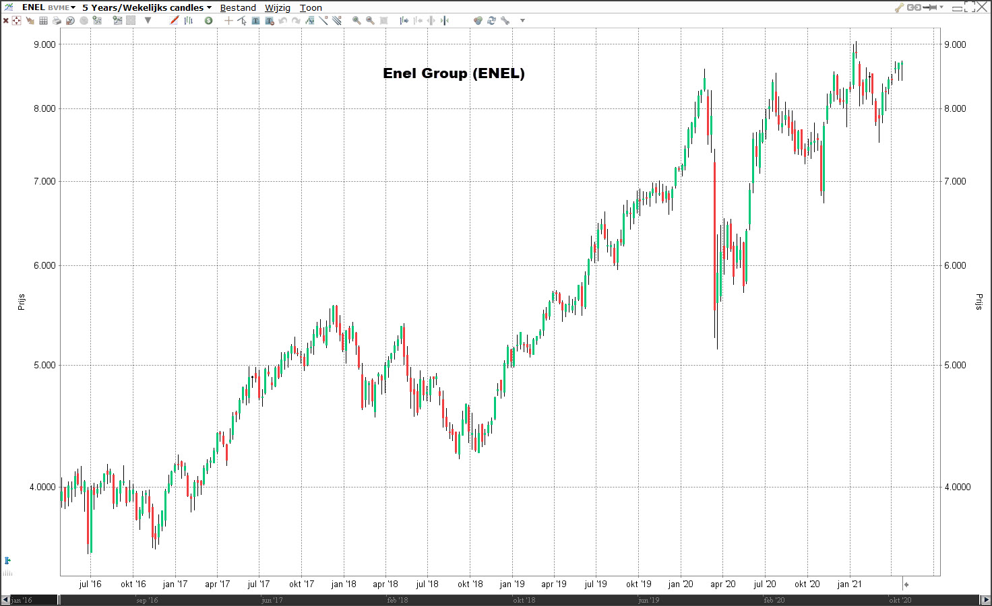This screenshot has height=606, width=992.
Task: Click the 'okt '17' date label on time axis
Action: pos(301,584)
